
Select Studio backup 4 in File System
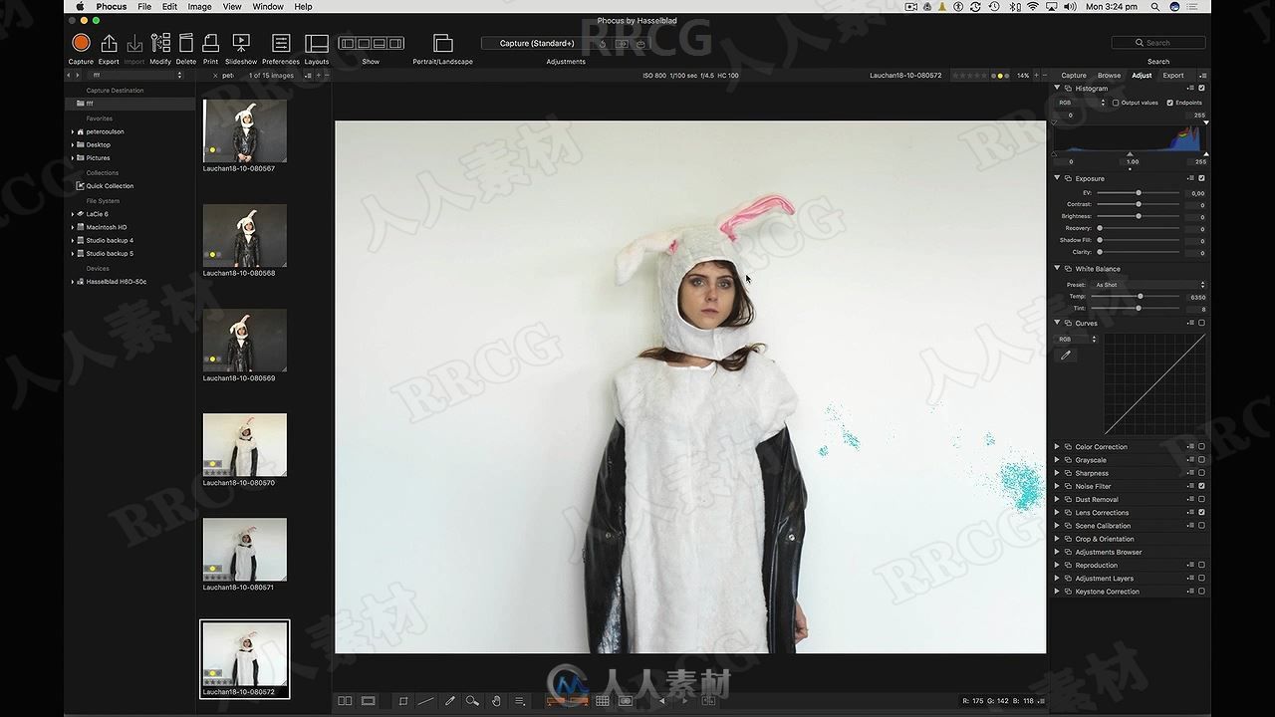click(x=110, y=240)
